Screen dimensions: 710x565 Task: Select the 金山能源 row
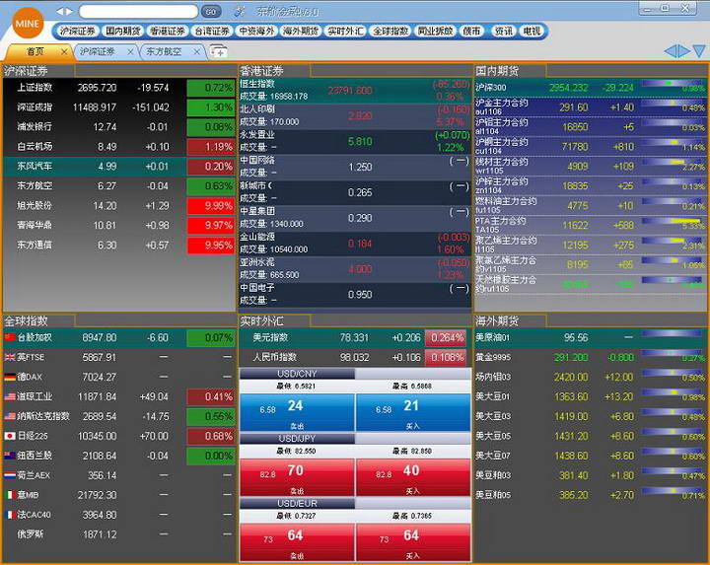(355, 244)
